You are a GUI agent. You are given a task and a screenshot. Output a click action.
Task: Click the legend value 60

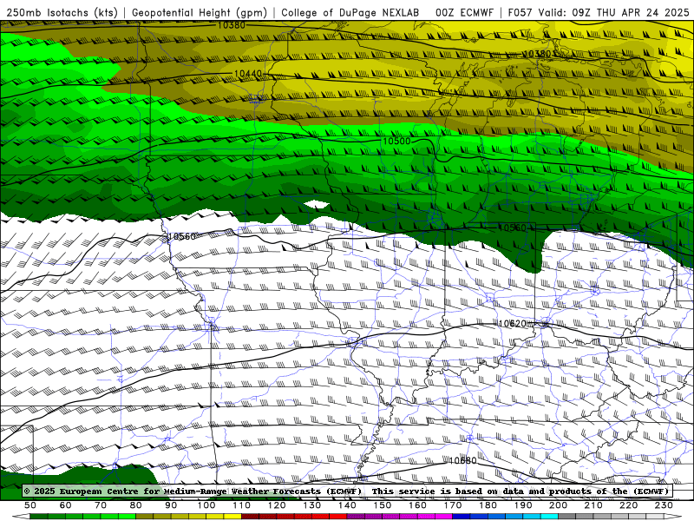(65, 505)
